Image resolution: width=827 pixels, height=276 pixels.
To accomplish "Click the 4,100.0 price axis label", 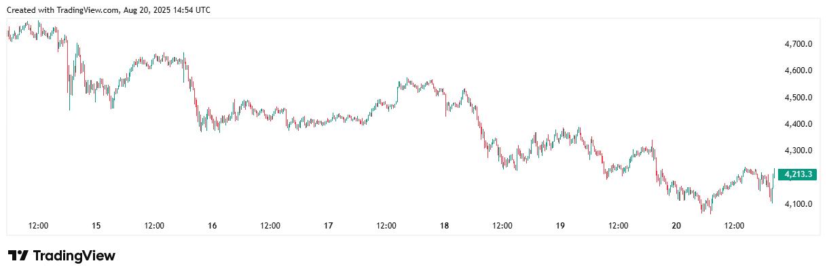I will tap(798, 204).
